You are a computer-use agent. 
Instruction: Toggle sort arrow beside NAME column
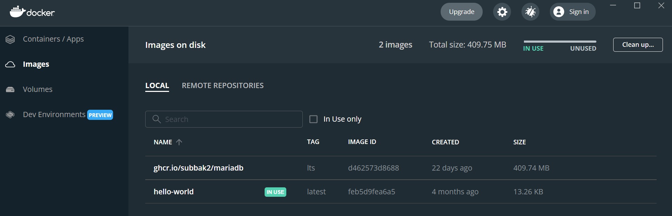click(x=179, y=142)
